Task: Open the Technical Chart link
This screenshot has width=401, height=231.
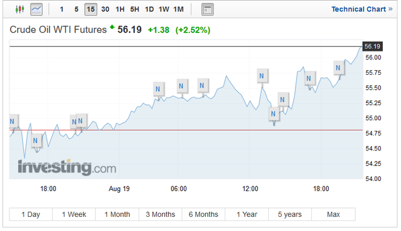Action: [361, 9]
